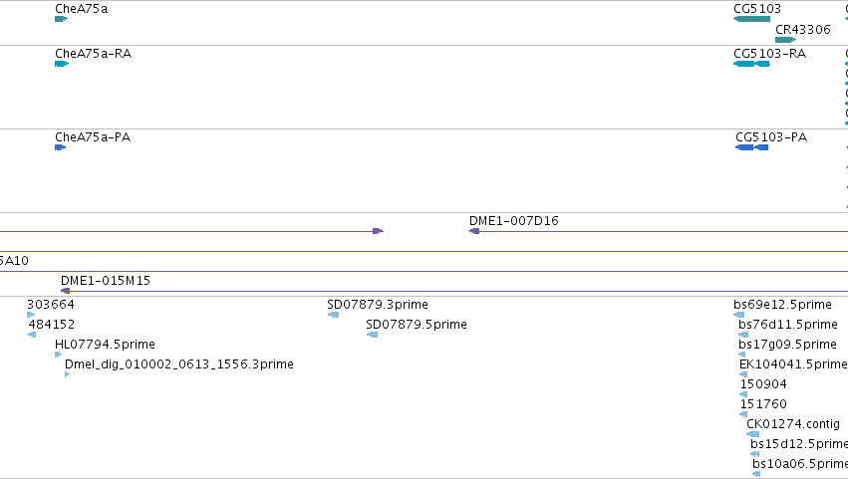The image size is (848, 479).
Task: Click the 150904 label text
Action: point(763,384)
